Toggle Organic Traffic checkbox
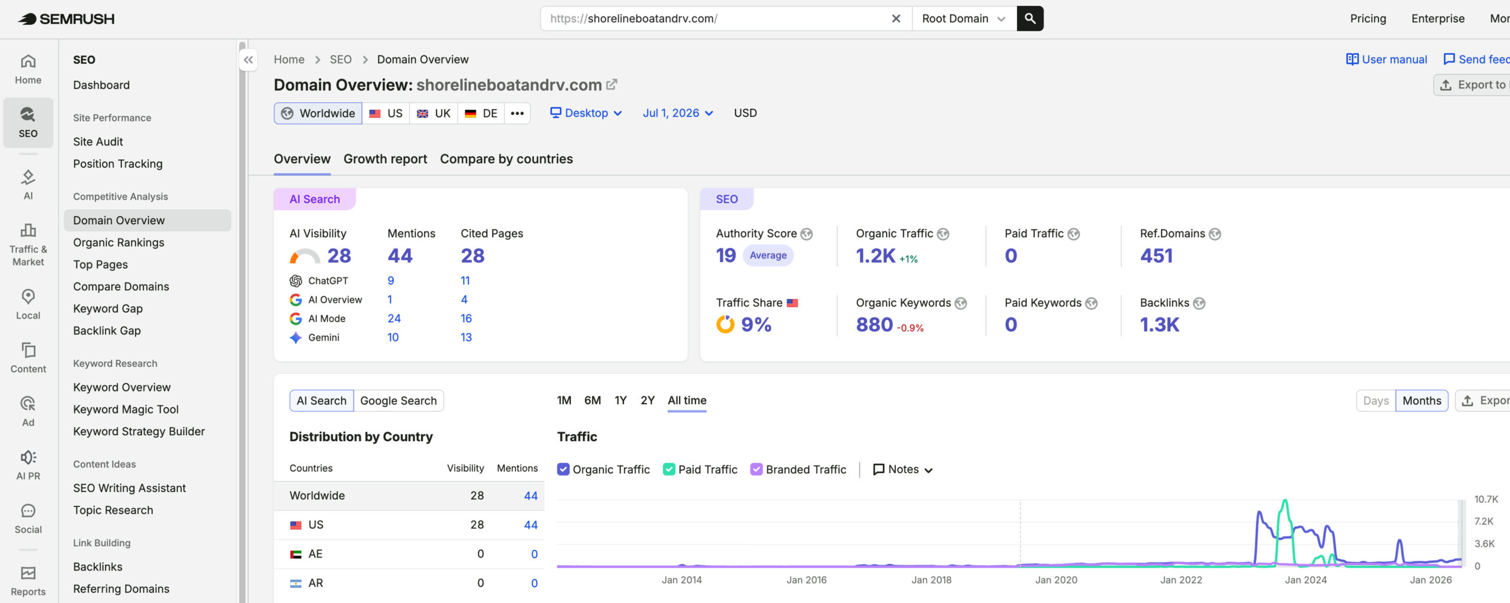The image size is (1510, 603). pos(563,469)
